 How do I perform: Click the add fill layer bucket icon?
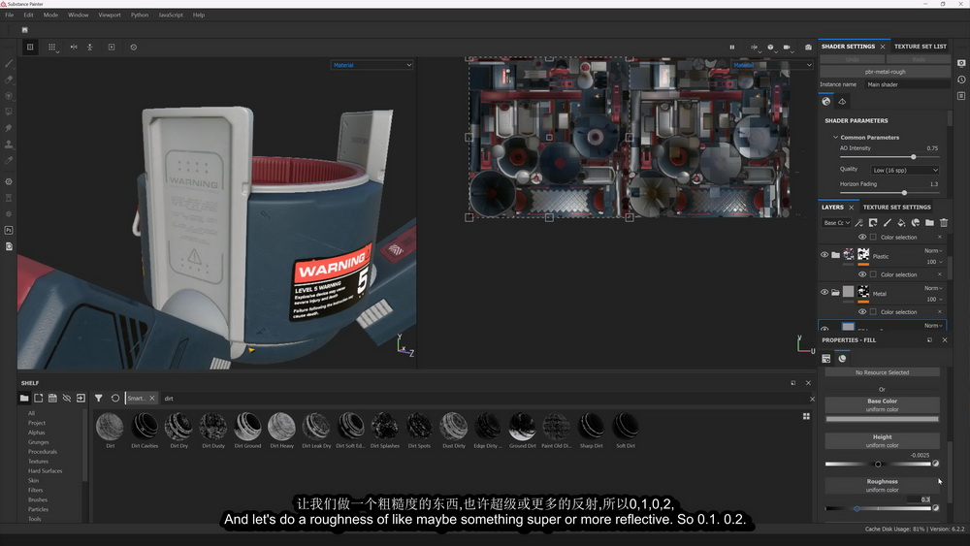[x=901, y=223]
